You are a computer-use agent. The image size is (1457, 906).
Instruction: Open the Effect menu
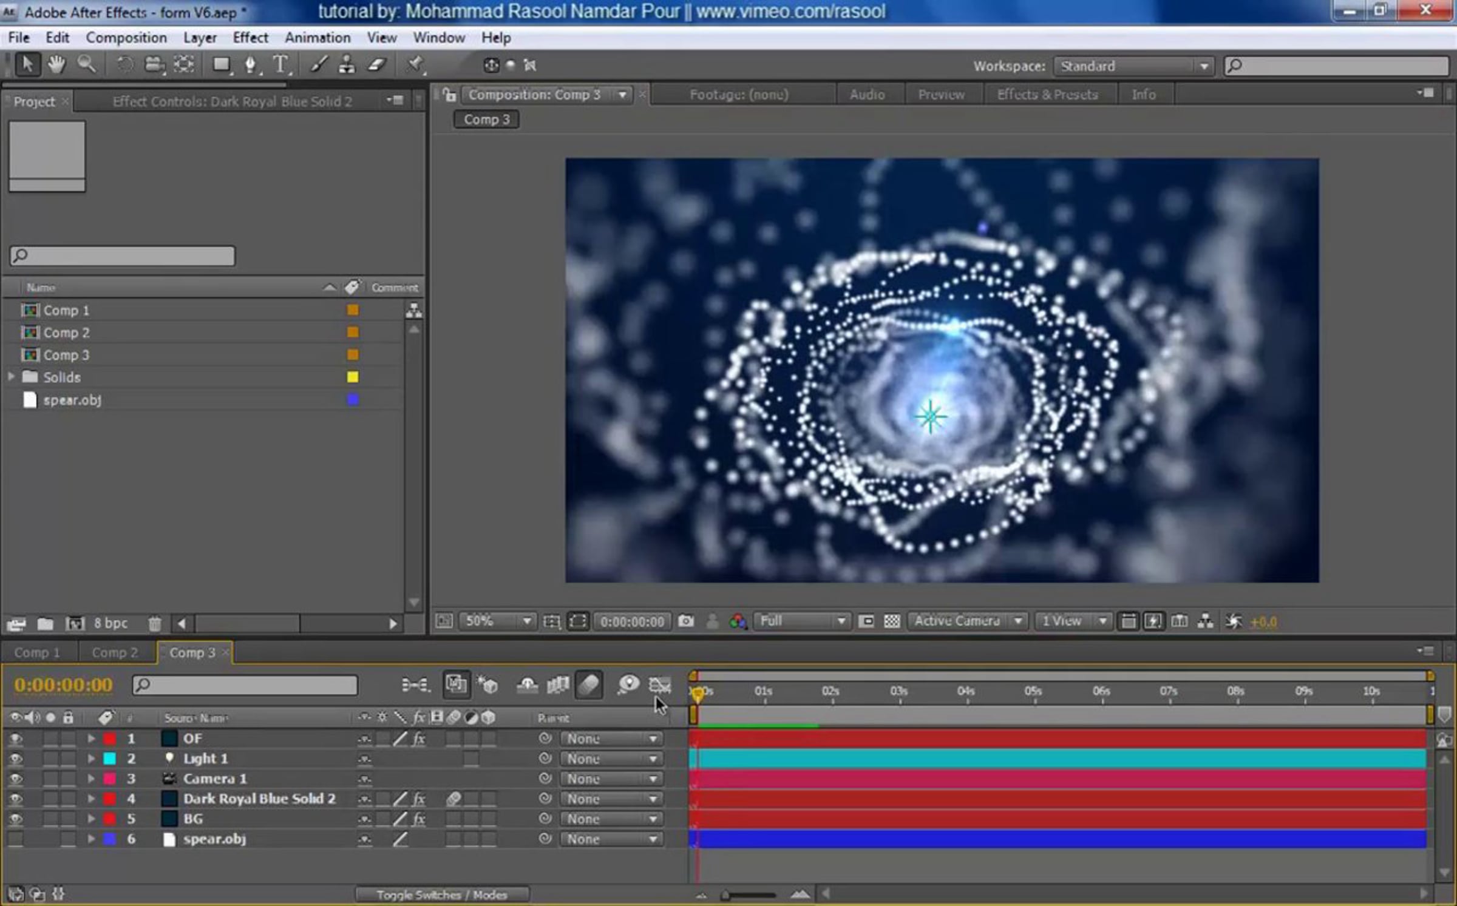pyautogui.click(x=250, y=38)
